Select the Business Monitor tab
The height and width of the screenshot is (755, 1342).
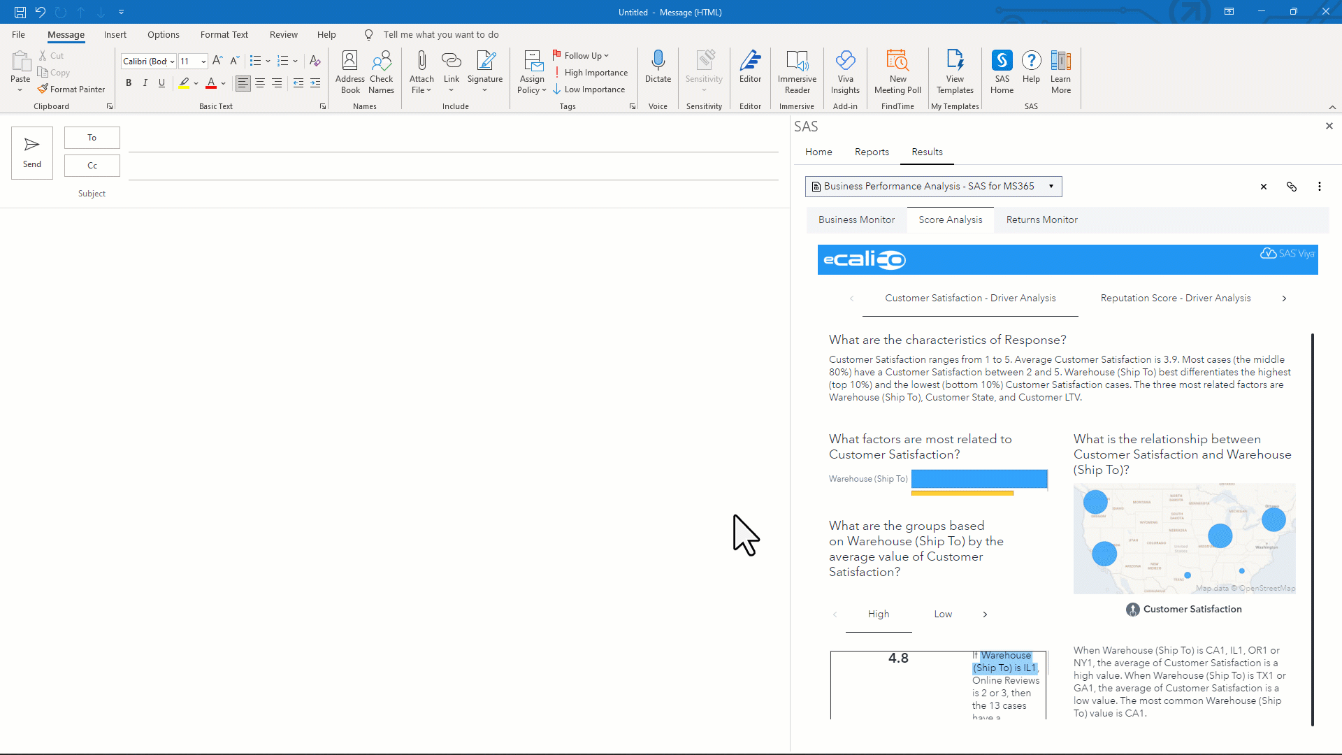click(856, 220)
